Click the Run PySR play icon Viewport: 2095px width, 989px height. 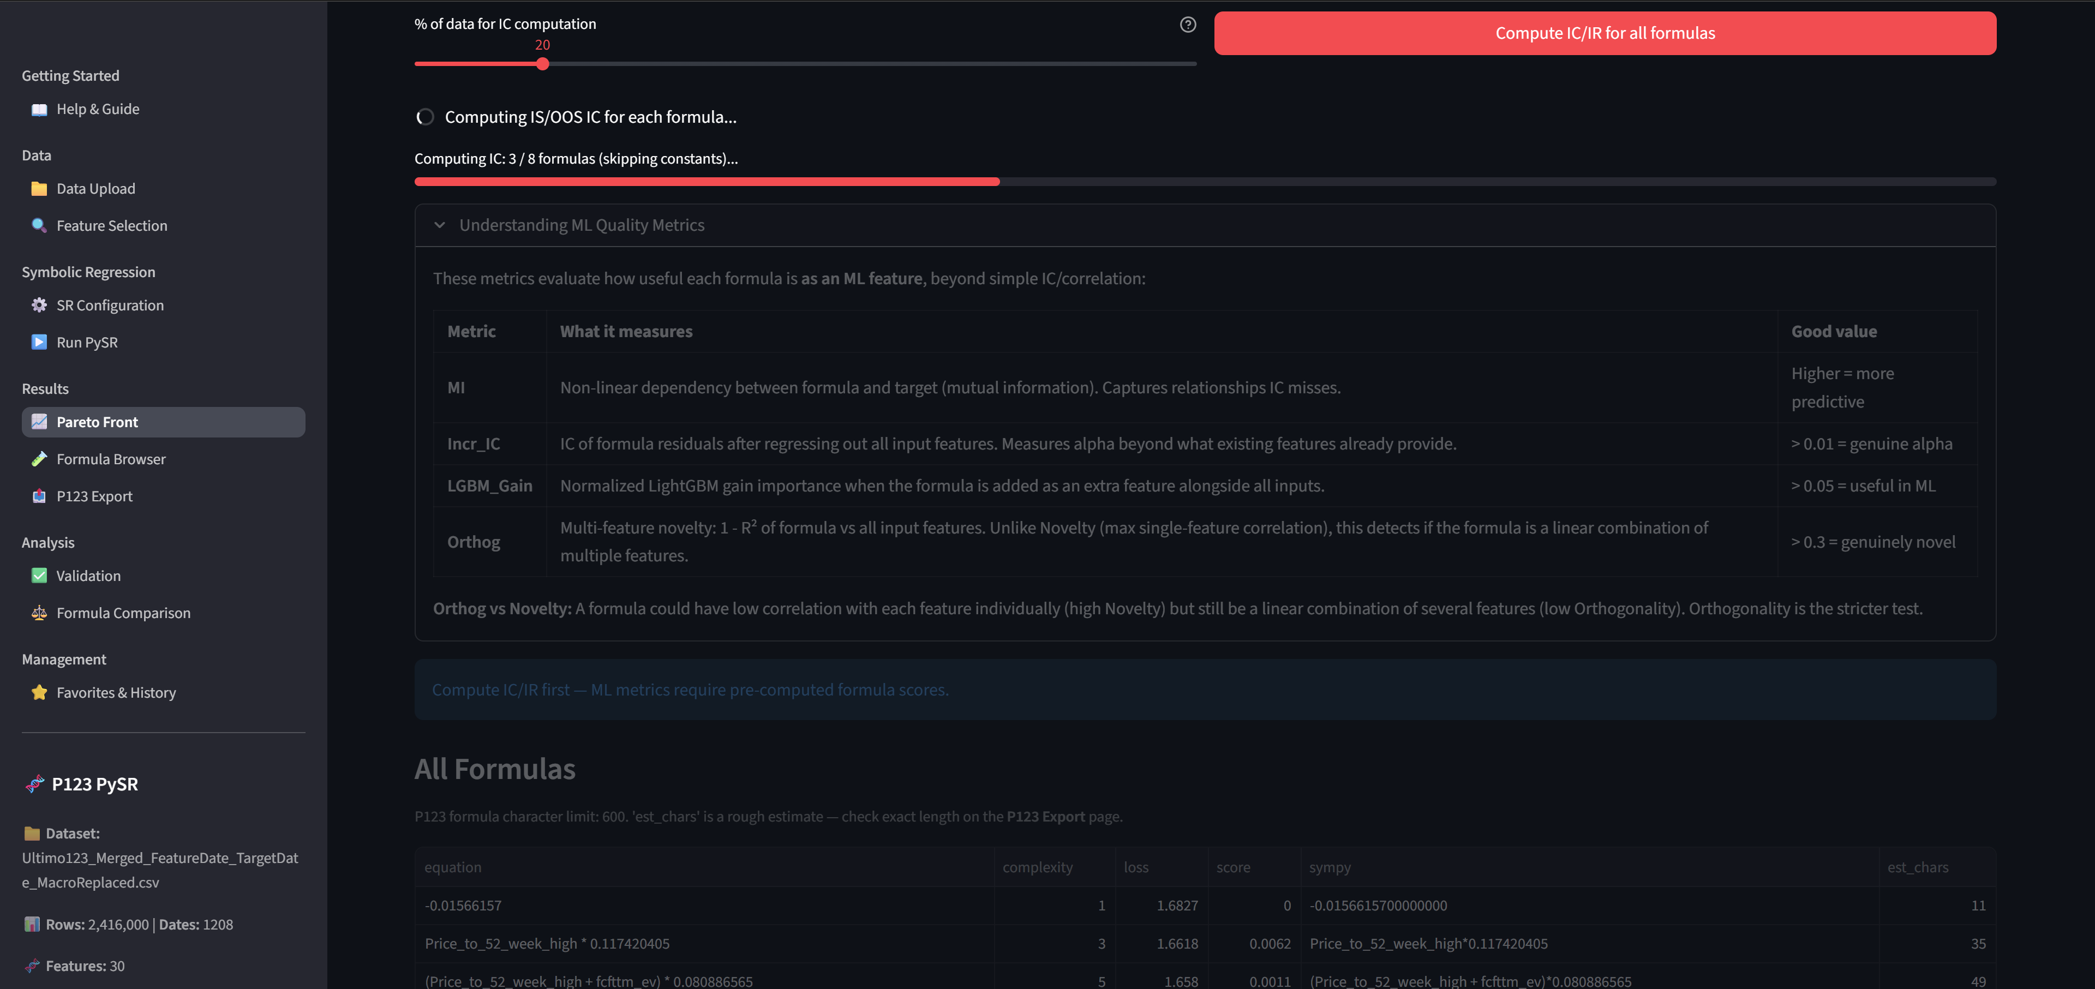[x=39, y=343]
